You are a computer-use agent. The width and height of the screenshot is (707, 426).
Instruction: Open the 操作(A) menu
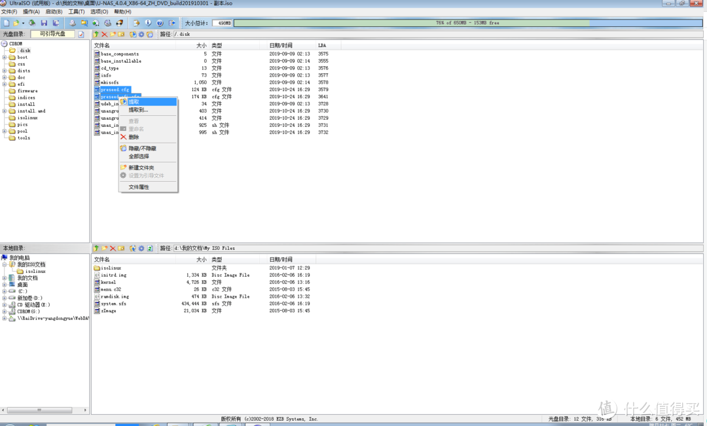[31, 12]
